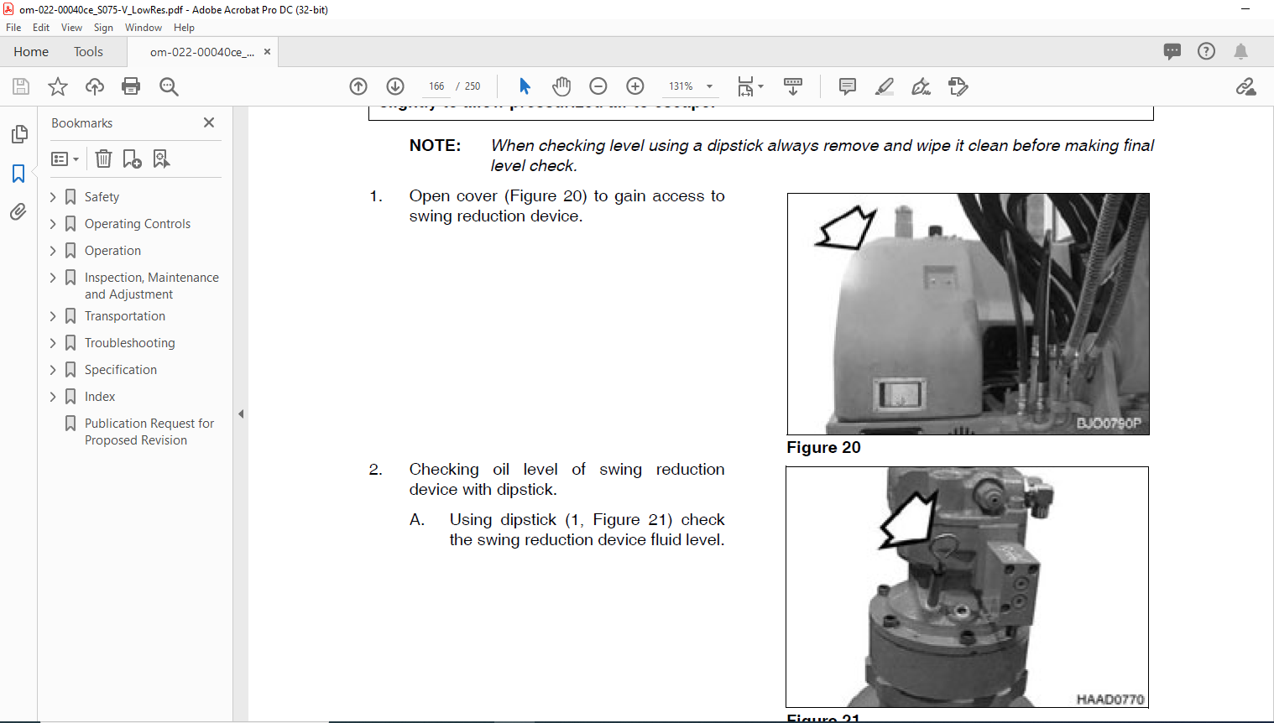Open Help question mark icon
Screen dimensions: 1274x723
point(1206,51)
